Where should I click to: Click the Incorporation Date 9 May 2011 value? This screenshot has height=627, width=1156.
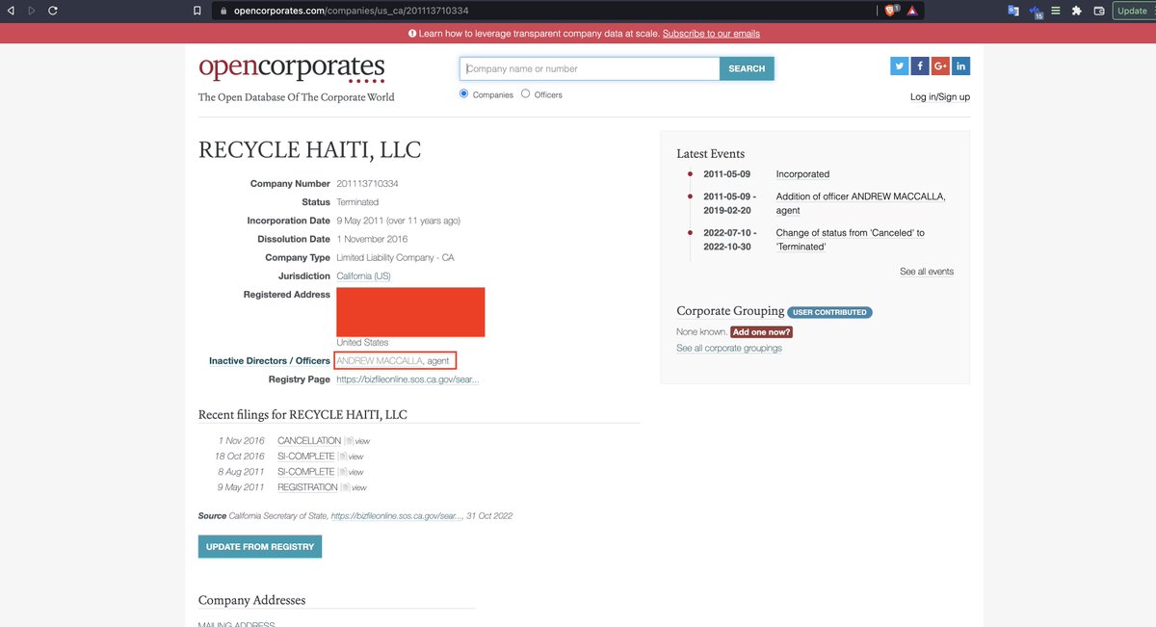click(x=398, y=221)
